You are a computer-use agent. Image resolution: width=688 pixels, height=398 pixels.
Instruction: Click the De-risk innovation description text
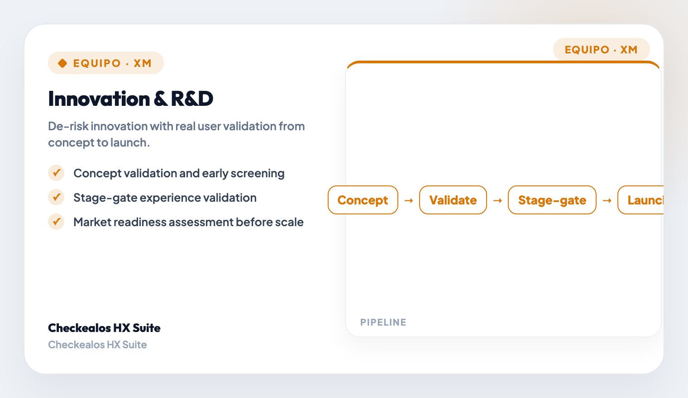pos(177,134)
